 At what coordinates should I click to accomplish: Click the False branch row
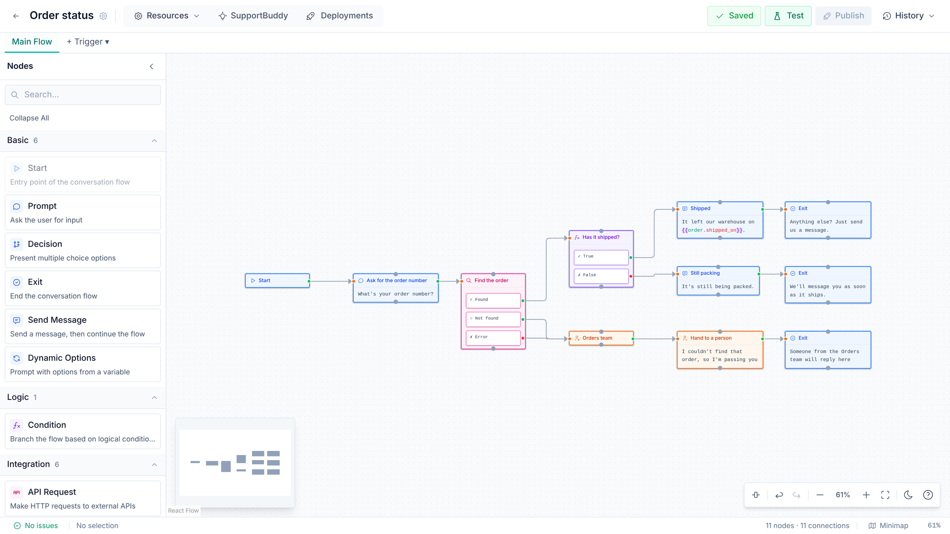601,275
